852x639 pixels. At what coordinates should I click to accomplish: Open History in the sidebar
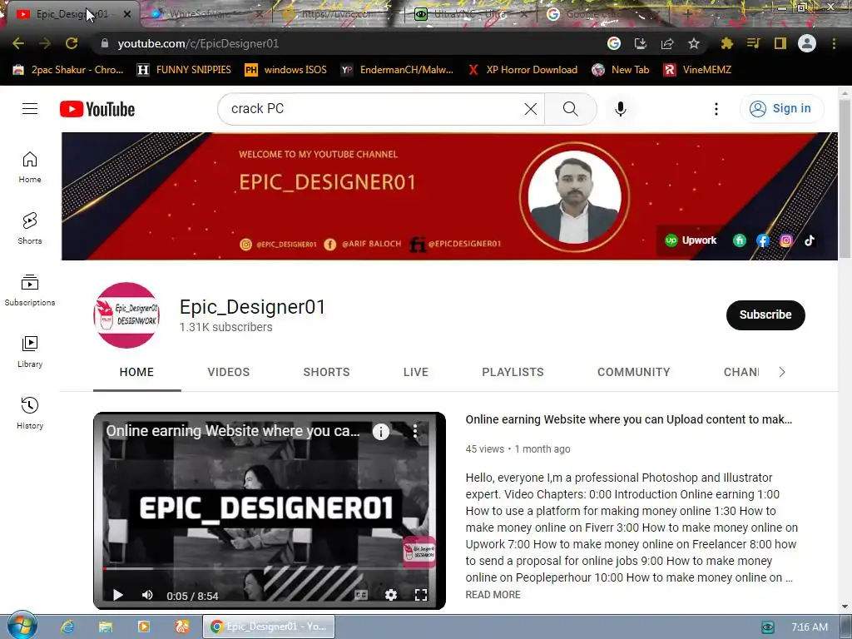click(x=30, y=413)
